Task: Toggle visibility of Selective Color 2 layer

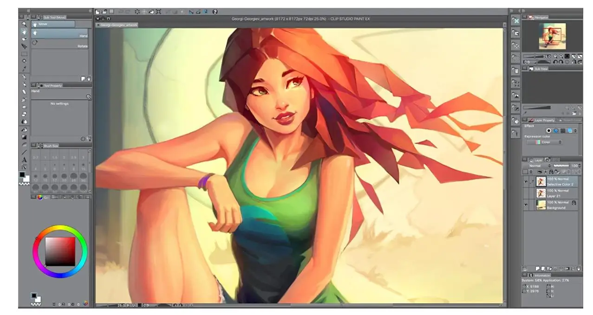Action: 526,181
